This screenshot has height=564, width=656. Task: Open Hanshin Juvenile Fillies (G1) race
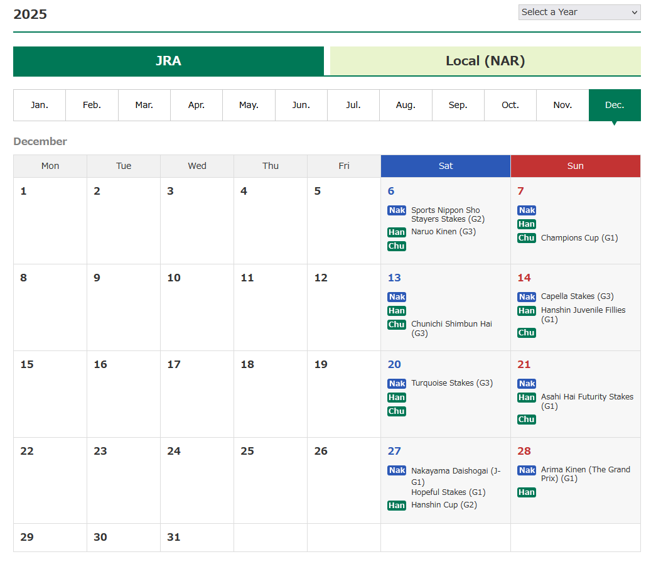pyautogui.click(x=583, y=315)
